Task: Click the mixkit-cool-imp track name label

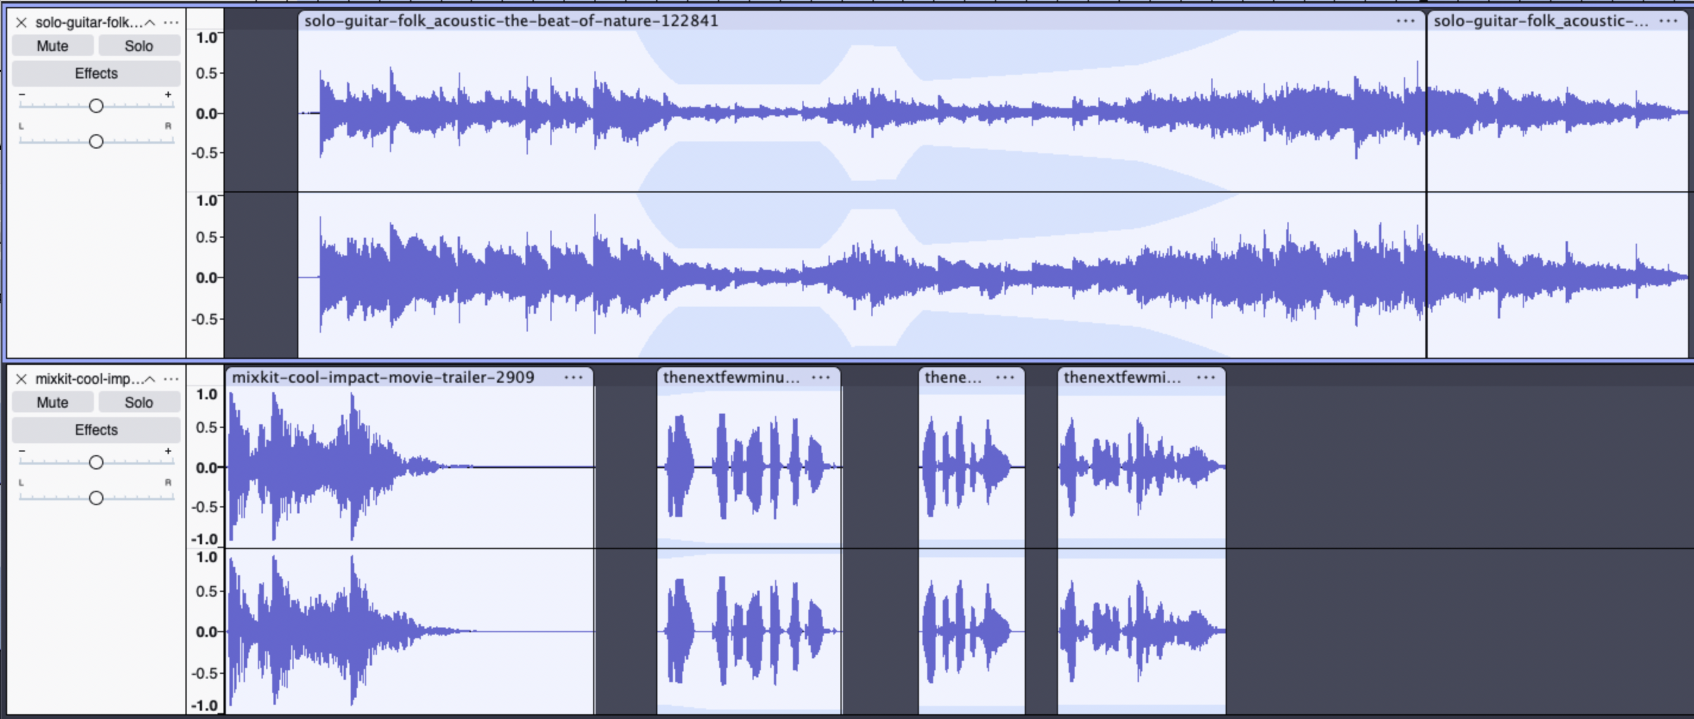Action: [x=88, y=379]
